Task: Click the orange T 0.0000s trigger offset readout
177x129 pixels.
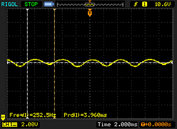Action: pyautogui.click(x=156, y=125)
